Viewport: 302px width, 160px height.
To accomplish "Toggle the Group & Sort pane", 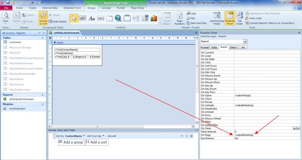I will [x=43, y=18].
